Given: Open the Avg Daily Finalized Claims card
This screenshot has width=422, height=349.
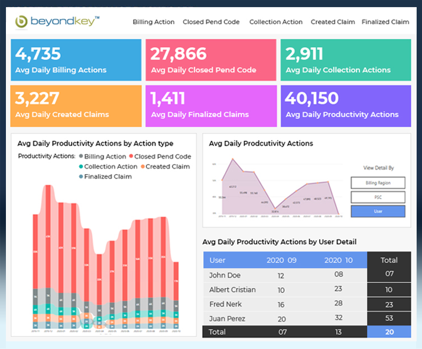Looking at the screenshot, I should click(211, 106).
